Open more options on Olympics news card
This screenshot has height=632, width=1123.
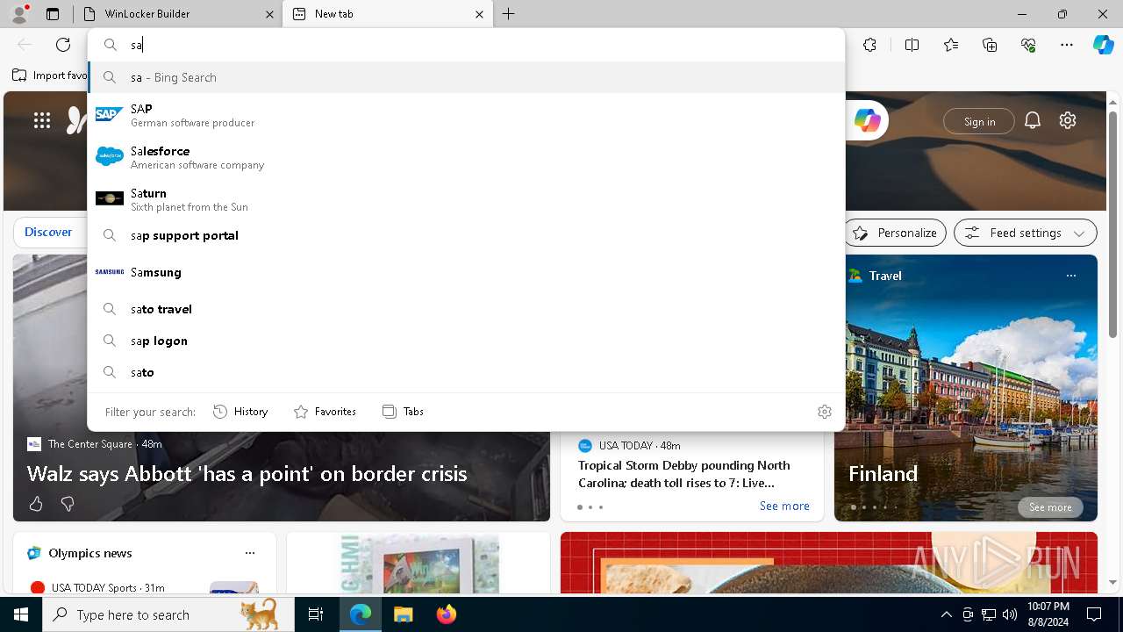250,553
